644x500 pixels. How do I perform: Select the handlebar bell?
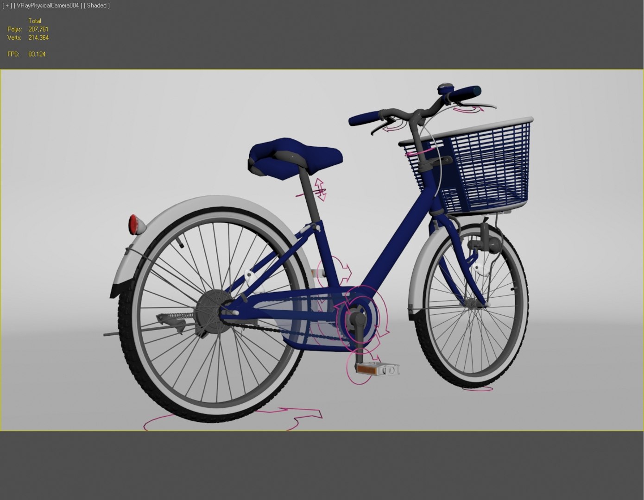click(x=446, y=89)
